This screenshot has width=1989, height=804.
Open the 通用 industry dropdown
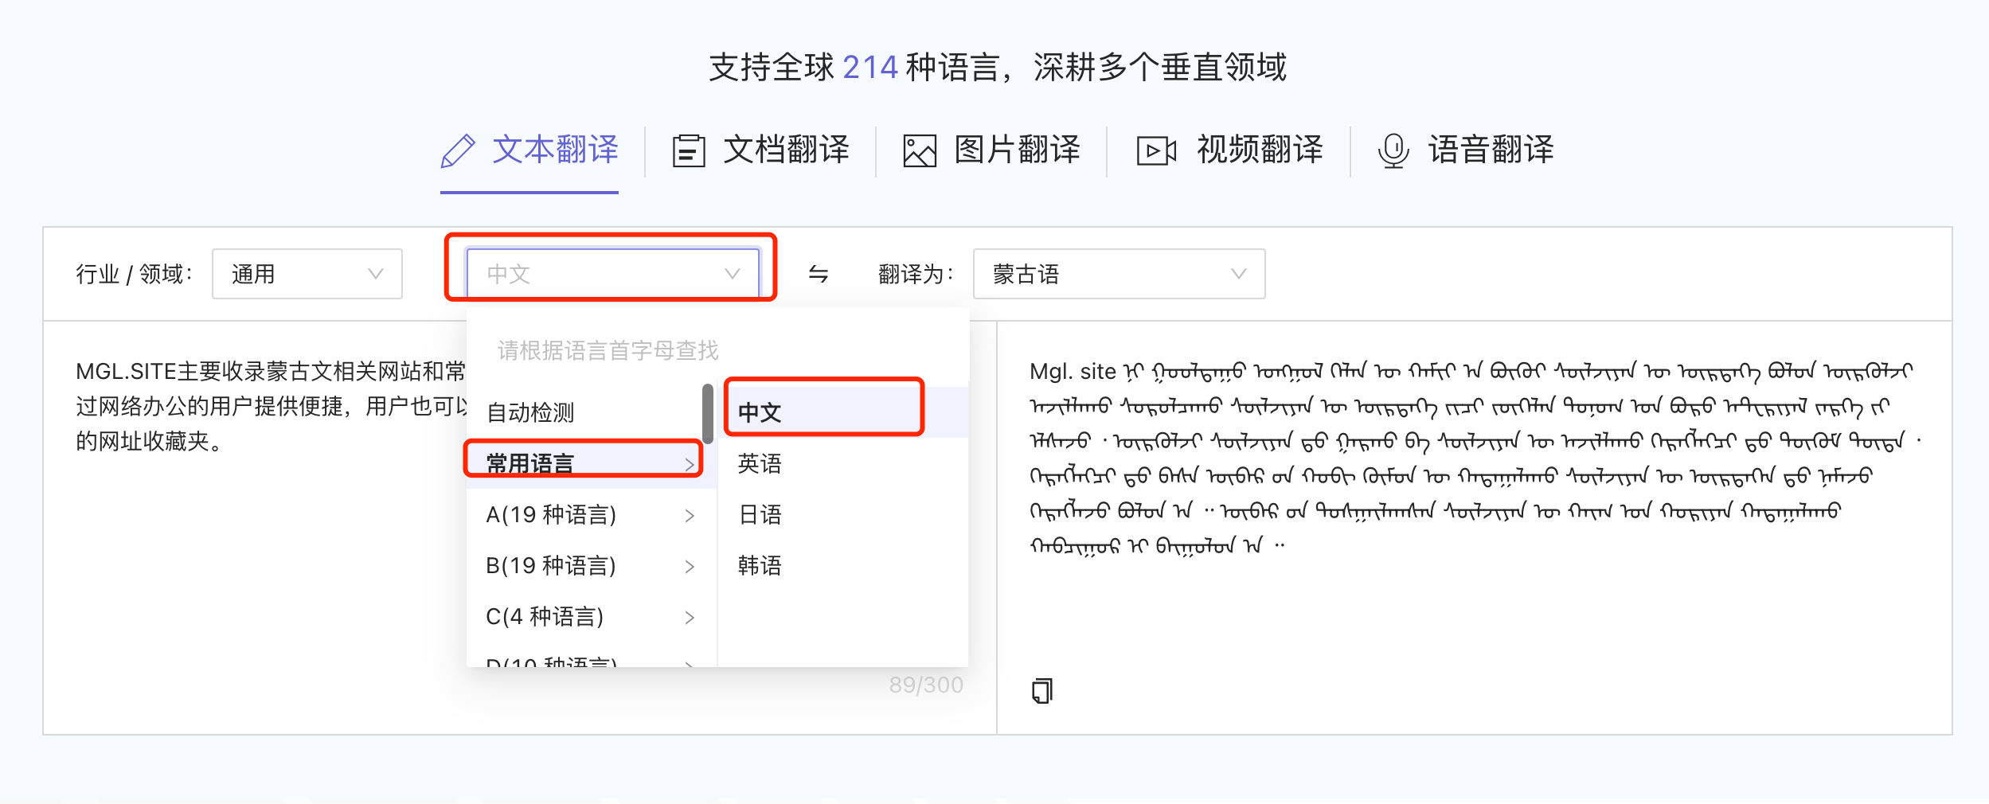coord(307,274)
